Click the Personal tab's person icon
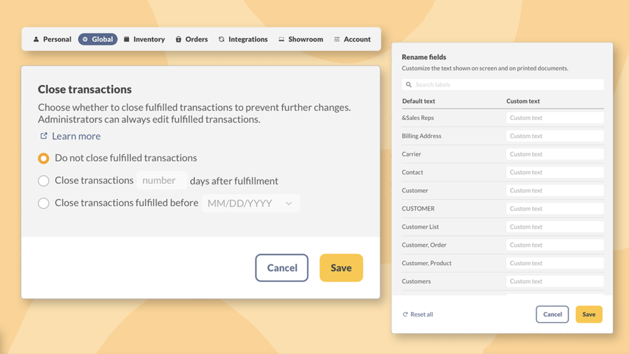Viewport: 629px width, 354px height. tap(36, 39)
